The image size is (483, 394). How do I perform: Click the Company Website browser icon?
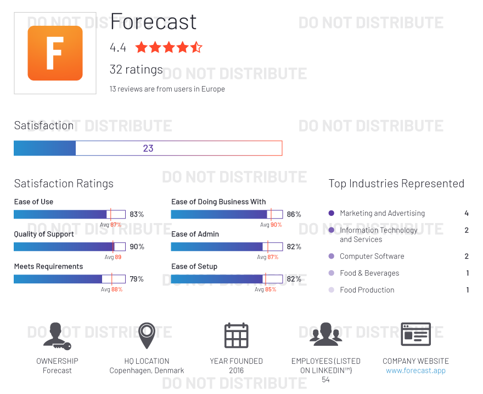[x=415, y=334]
